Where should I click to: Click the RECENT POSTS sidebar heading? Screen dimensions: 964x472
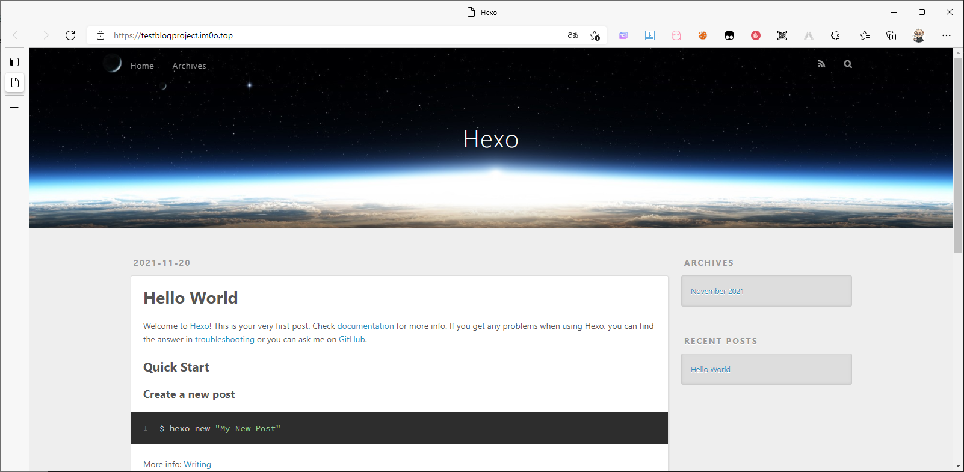click(x=720, y=341)
